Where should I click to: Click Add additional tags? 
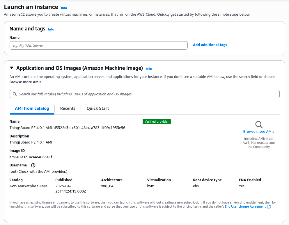[210, 45]
